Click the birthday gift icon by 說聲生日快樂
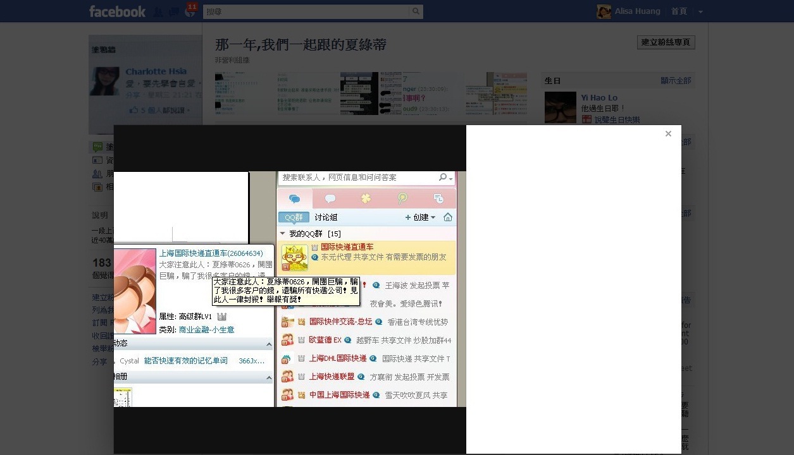Image resolution: width=794 pixels, height=455 pixels. (x=586, y=119)
